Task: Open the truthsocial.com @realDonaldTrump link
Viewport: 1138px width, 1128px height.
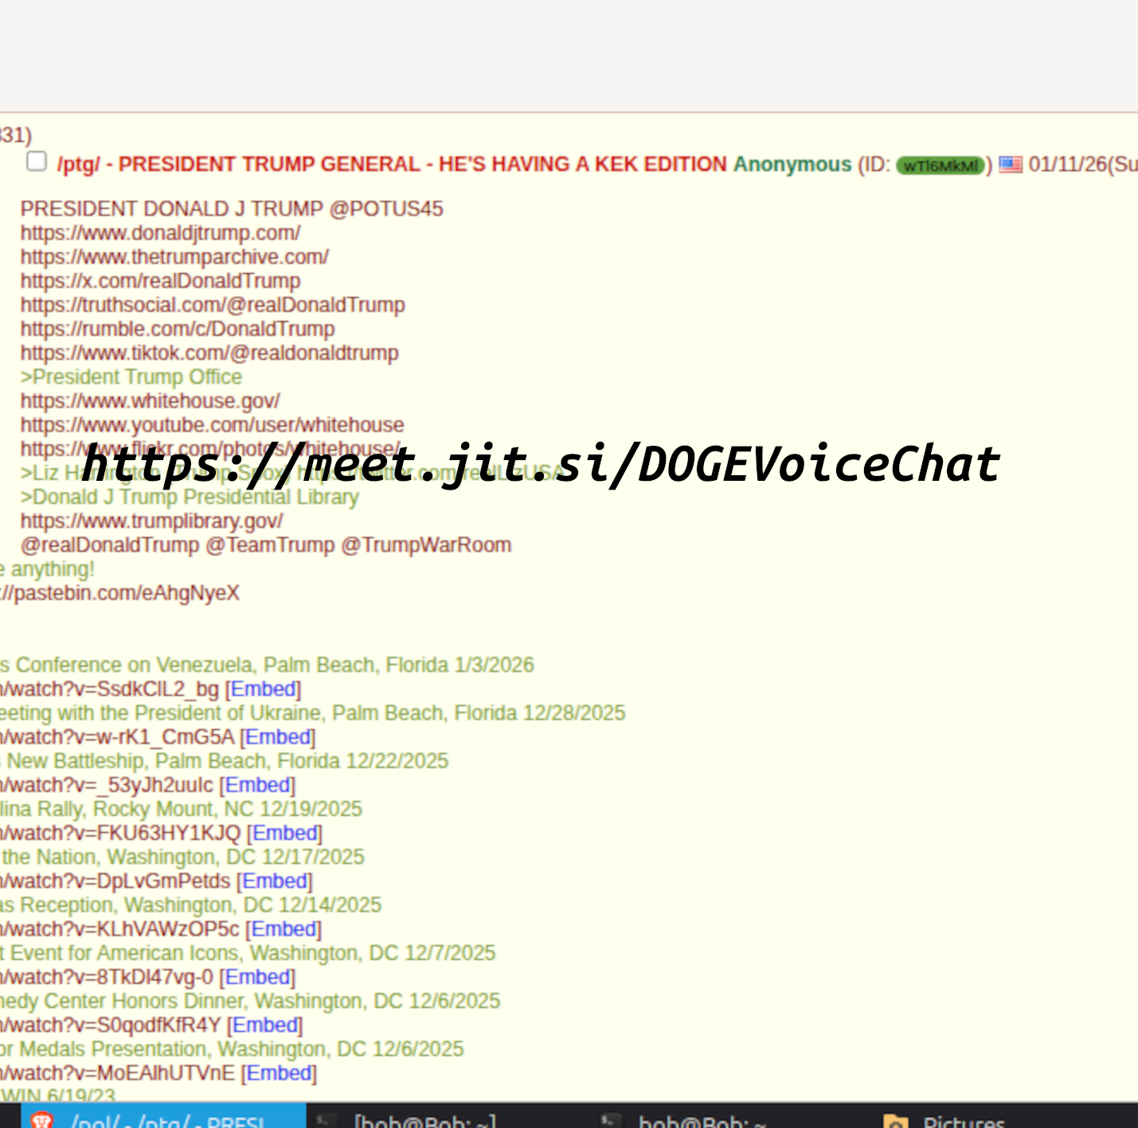Action: click(213, 305)
